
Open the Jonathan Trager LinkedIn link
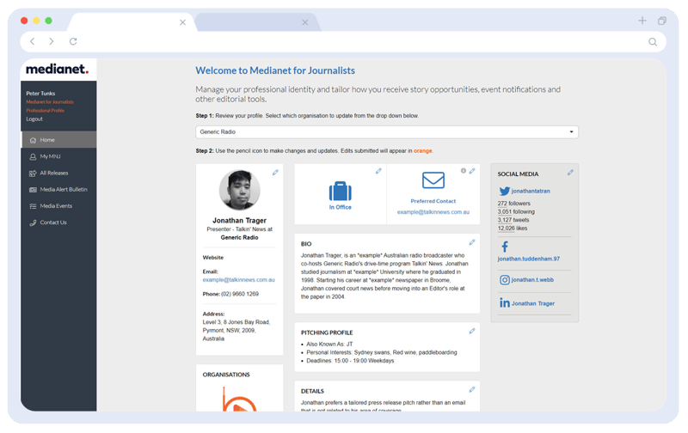pyautogui.click(x=532, y=303)
